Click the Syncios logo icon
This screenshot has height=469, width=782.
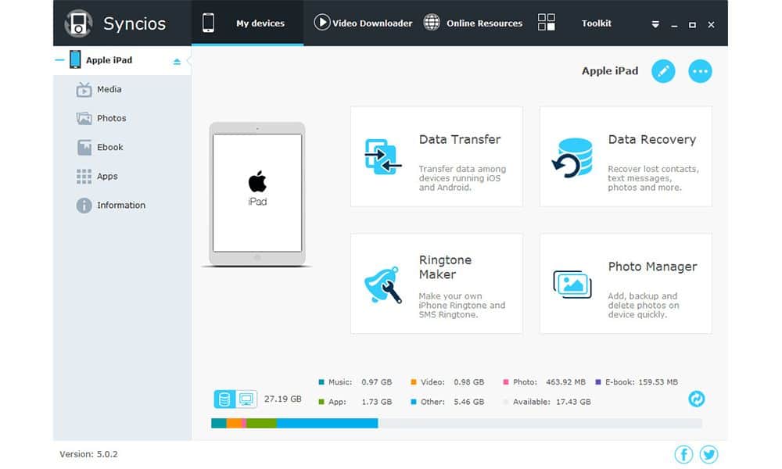[78, 23]
